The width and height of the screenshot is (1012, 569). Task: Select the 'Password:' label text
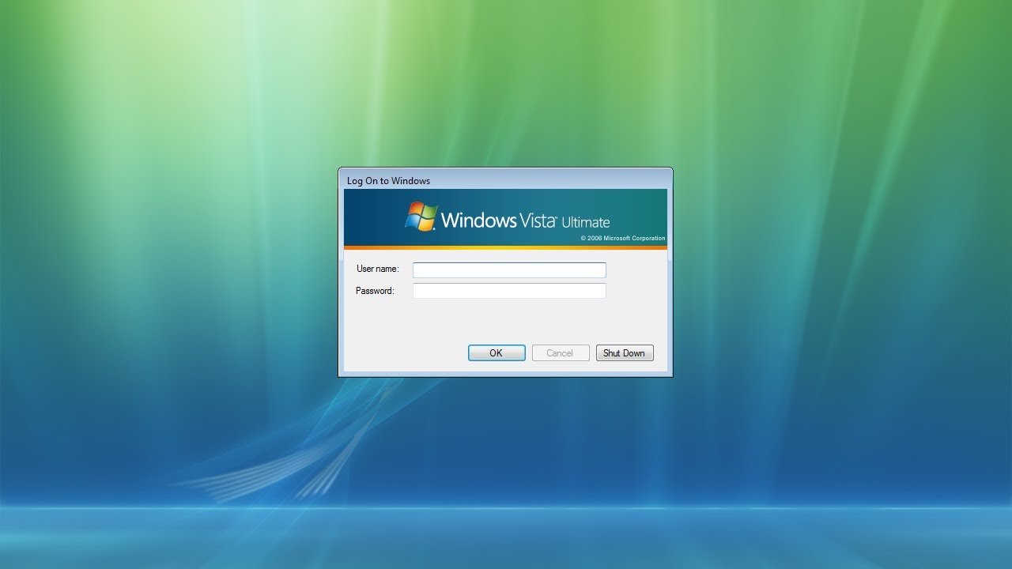pyautogui.click(x=375, y=291)
